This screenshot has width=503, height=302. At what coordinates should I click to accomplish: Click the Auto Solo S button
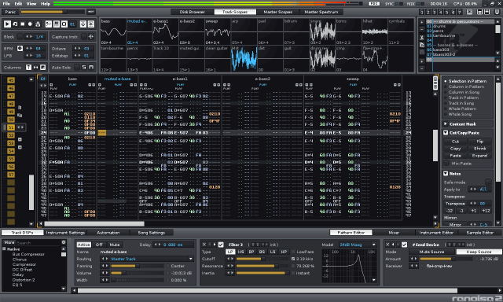84,67
